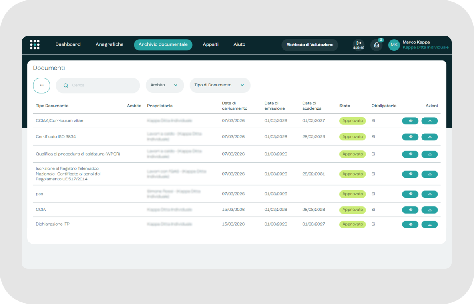474x304 pixels.
Task: Click the 28/08/2026 expiry date cell
Action: pyautogui.click(x=313, y=210)
